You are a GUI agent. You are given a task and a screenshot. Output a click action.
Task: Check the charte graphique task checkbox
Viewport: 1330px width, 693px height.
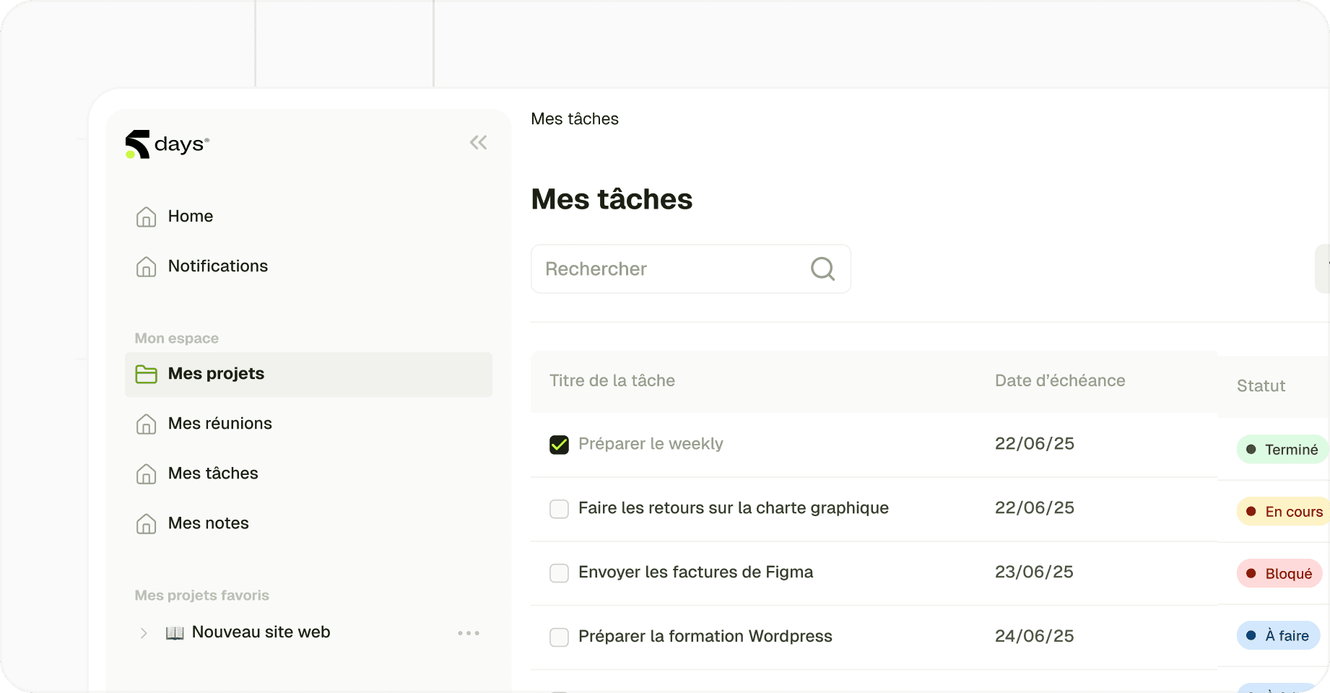pos(559,509)
